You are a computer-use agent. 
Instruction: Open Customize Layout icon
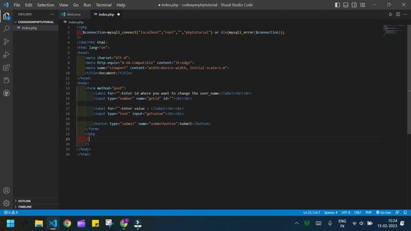click(362, 5)
